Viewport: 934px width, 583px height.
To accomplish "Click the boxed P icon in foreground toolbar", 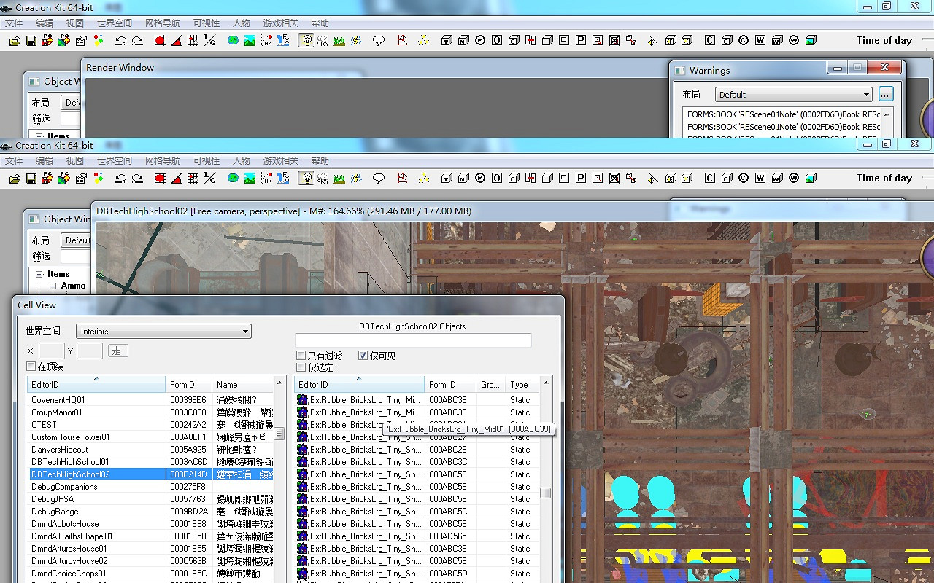I will (x=581, y=178).
